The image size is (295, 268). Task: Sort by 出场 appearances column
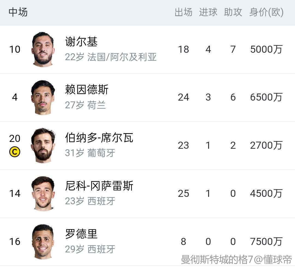coord(183,12)
